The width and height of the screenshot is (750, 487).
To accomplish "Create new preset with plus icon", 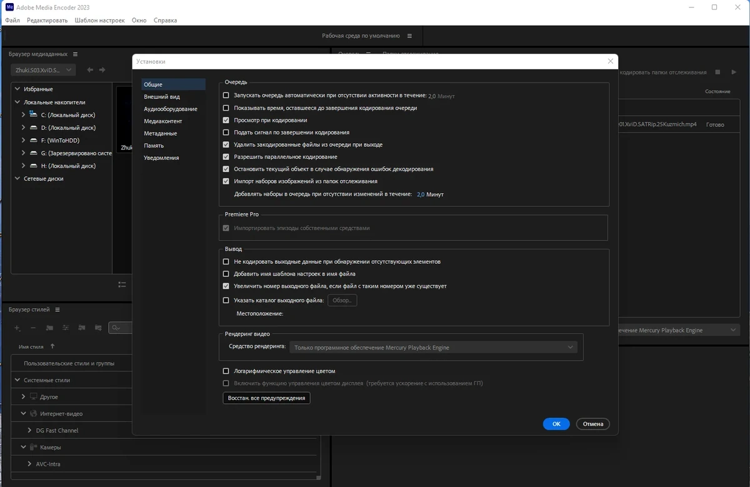I will [x=17, y=328].
